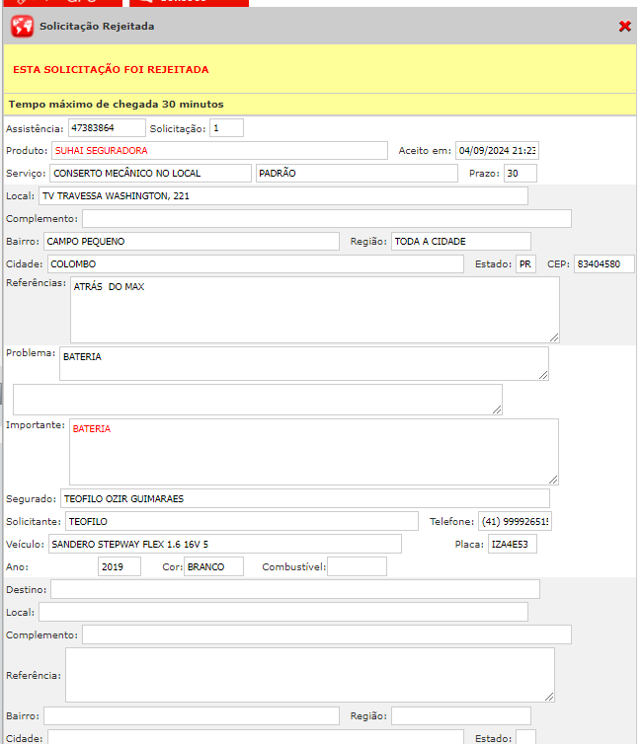
Task: Click the Região field TODA A CIDADE
Action: click(460, 241)
